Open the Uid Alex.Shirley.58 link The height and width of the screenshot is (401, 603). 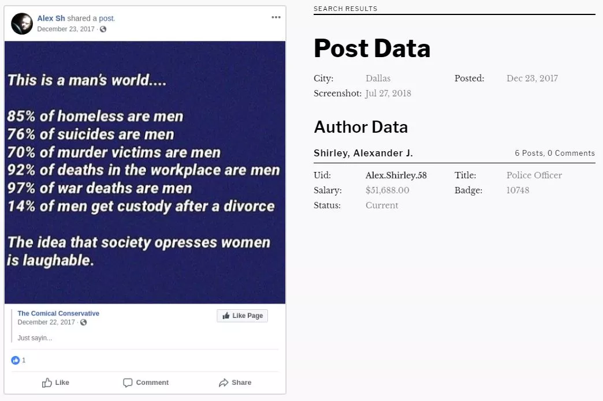tap(396, 175)
